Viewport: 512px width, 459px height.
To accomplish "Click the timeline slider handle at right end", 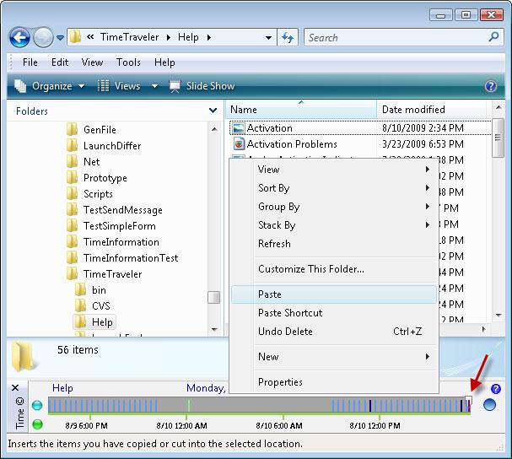I will click(x=468, y=400).
